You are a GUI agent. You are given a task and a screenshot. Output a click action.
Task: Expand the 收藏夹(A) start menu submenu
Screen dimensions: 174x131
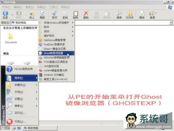(22, 85)
